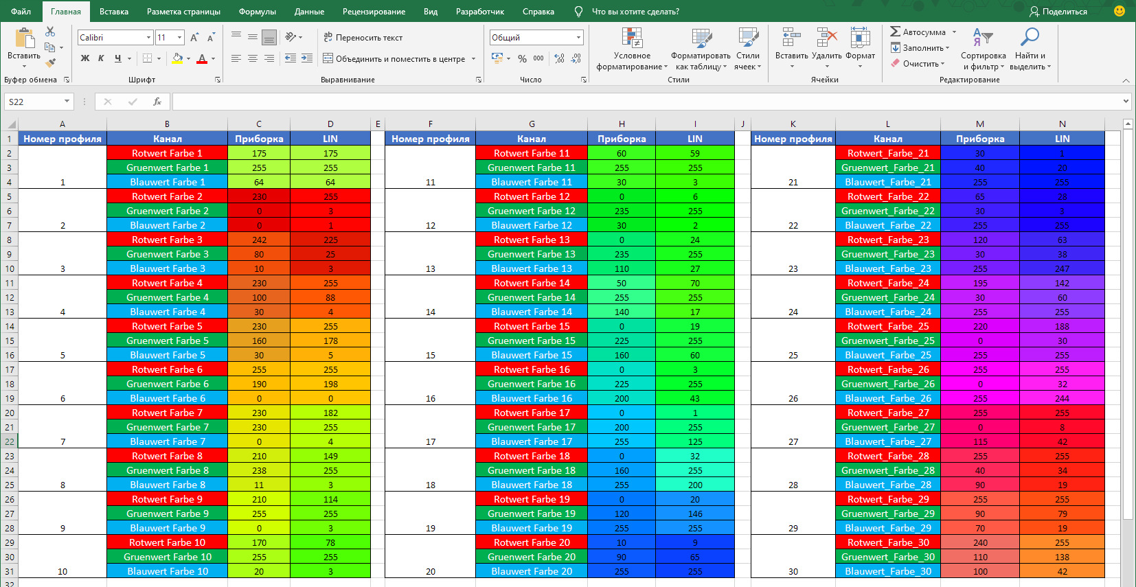Viewport: 1136px width, 587px height.
Task: Click the Paste (Вставить) clipboard icon
Action: (24, 38)
